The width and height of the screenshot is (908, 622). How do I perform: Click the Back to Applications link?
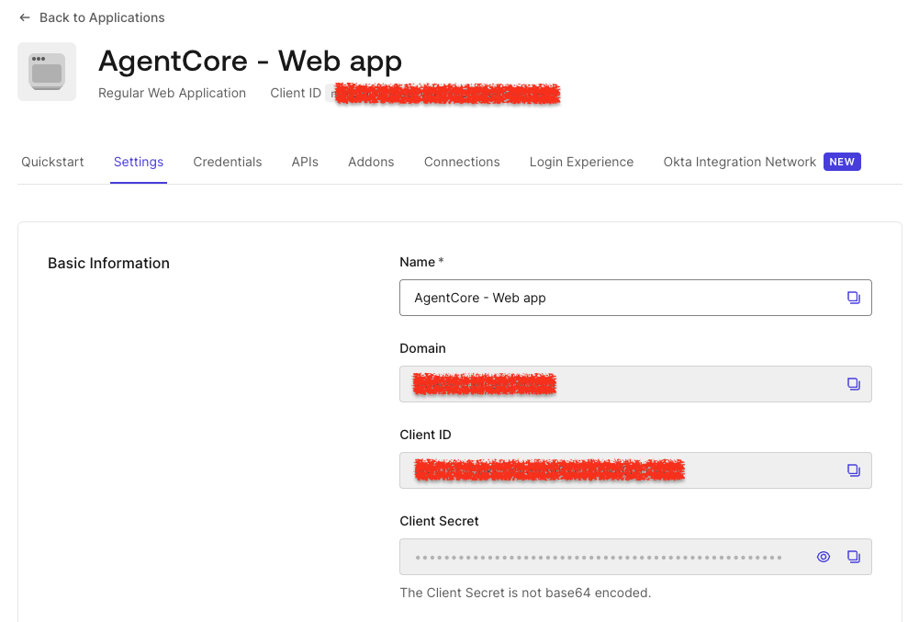coord(101,17)
